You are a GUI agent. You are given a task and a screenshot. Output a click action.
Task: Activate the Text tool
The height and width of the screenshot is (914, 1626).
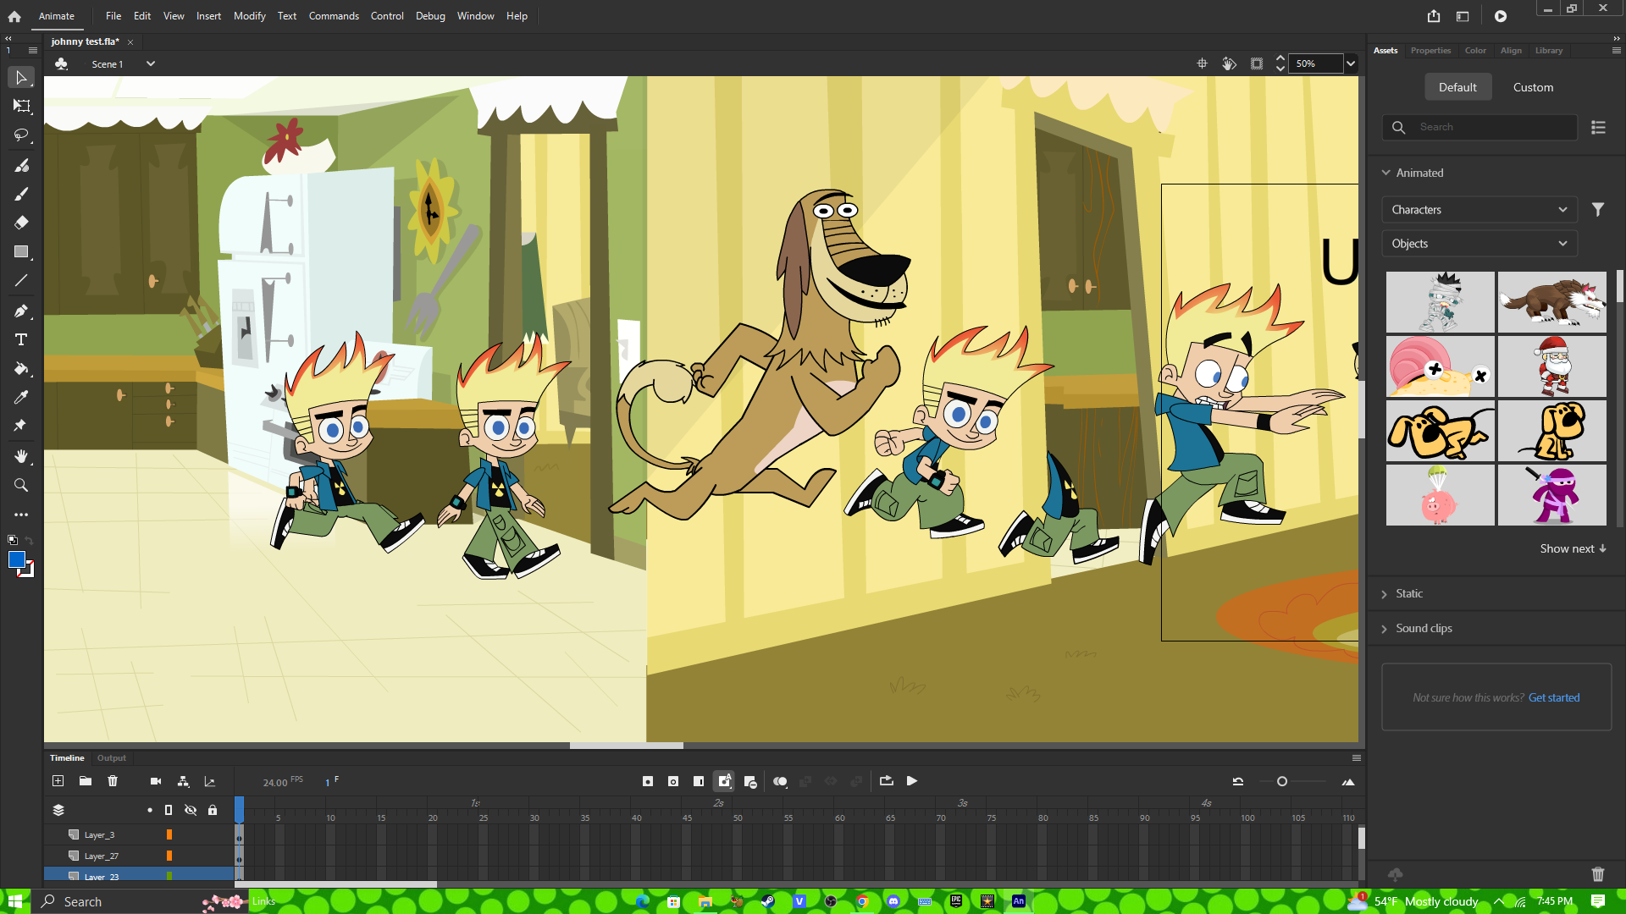21,339
